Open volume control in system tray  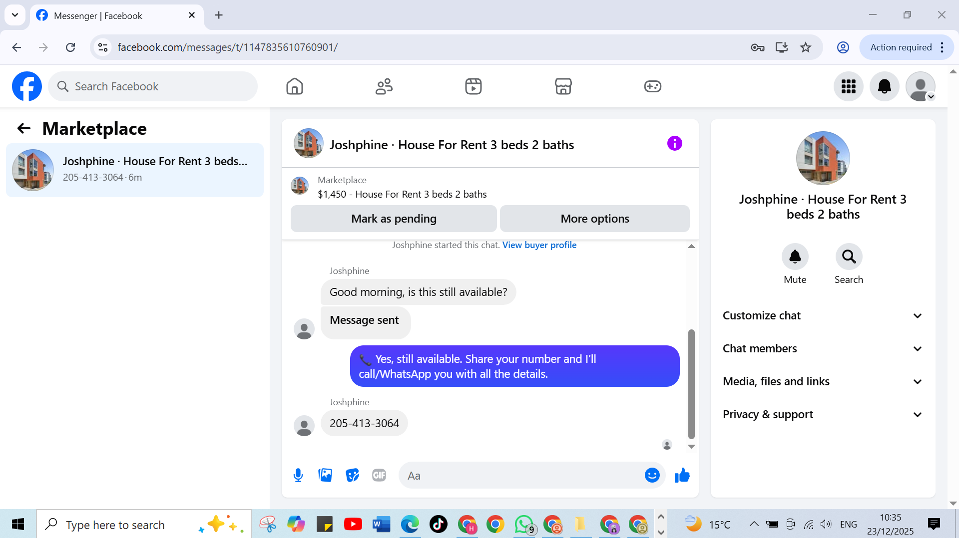(x=826, y=524)
